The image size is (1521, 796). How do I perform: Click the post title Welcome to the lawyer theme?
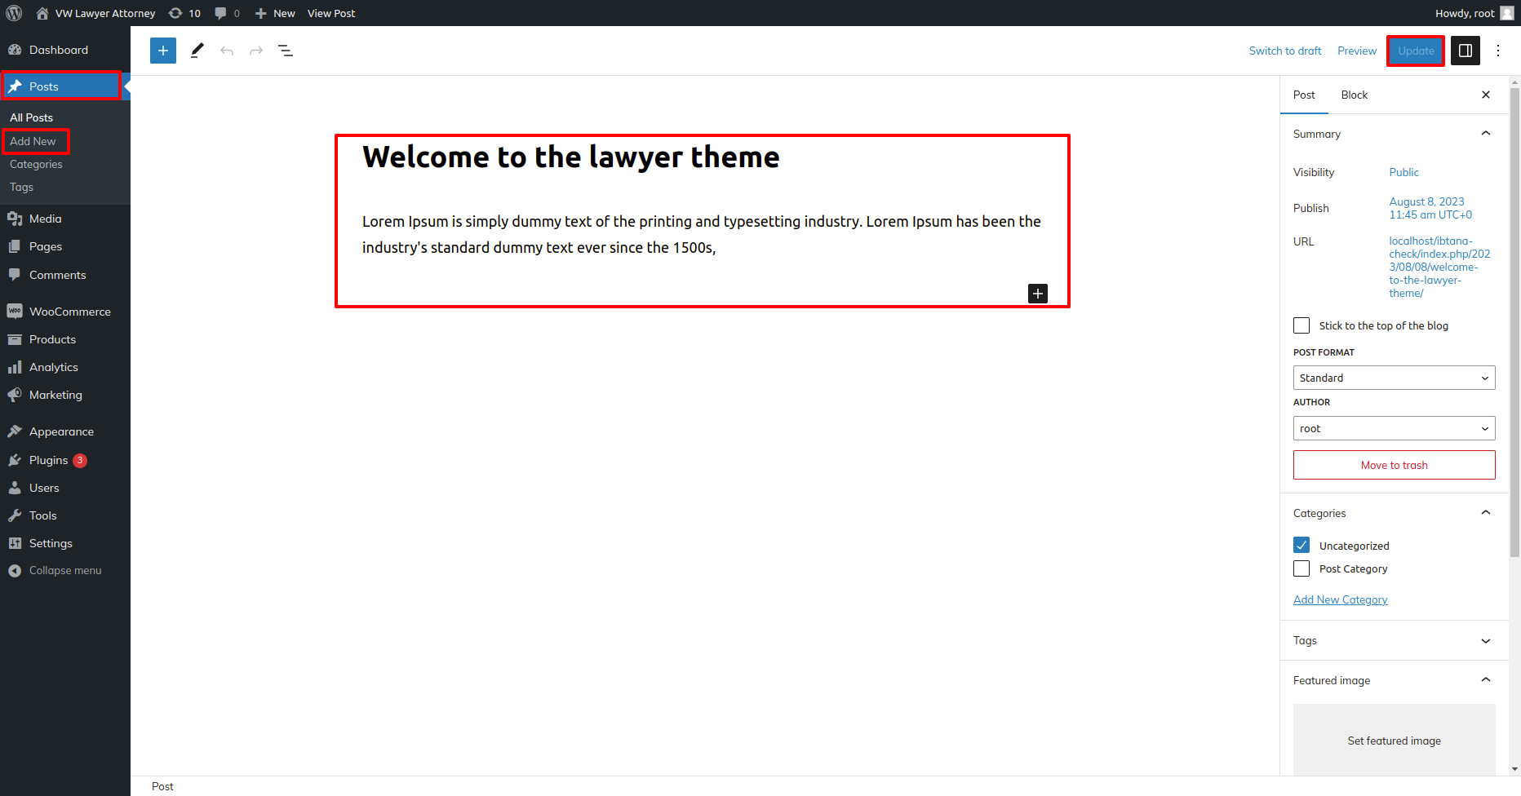click(570, 157)
